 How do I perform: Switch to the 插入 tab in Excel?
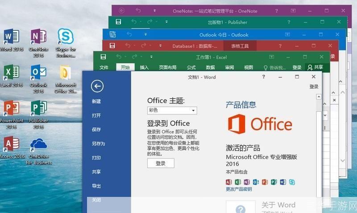(x=144, y=67)
